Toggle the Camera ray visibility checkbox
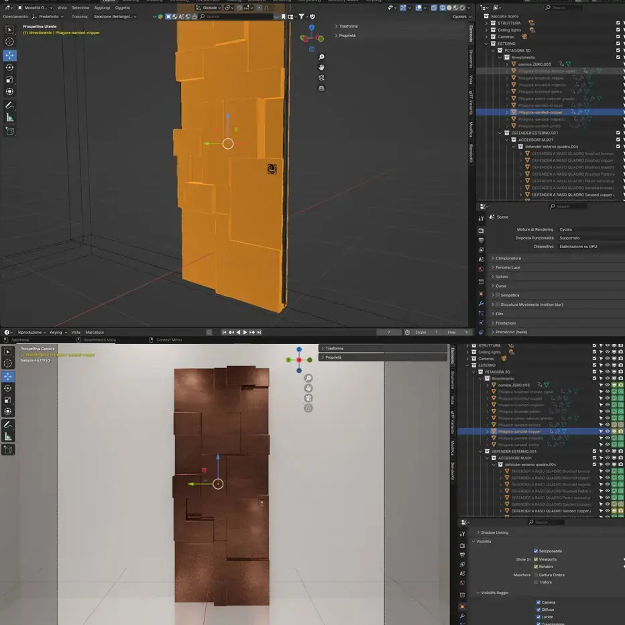This screenshot has height=625, width=625. click(538, 602)
